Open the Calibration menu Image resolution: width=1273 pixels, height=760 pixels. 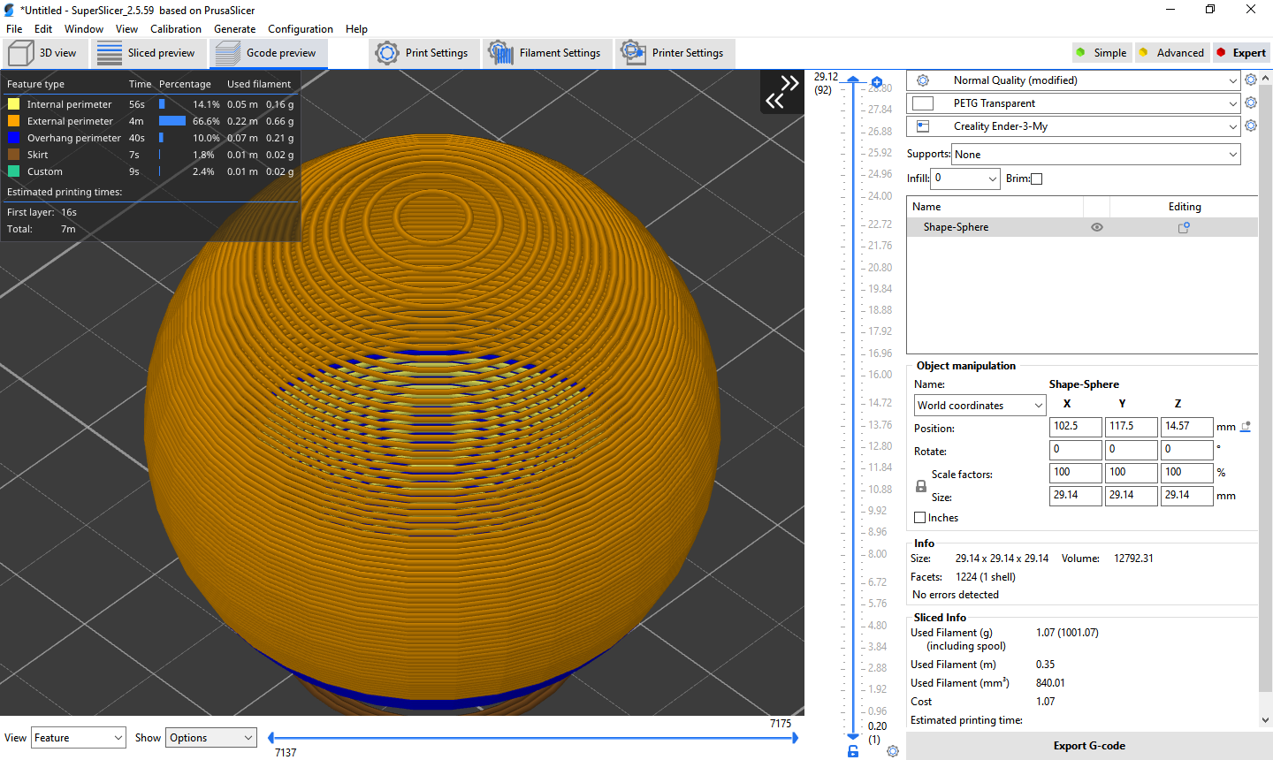(176, 28)
